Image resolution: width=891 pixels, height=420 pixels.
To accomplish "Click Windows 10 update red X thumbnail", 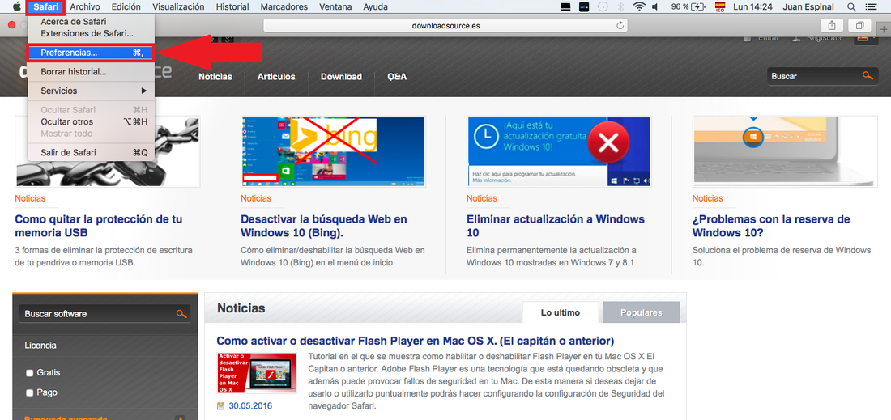I will (559, 151).
